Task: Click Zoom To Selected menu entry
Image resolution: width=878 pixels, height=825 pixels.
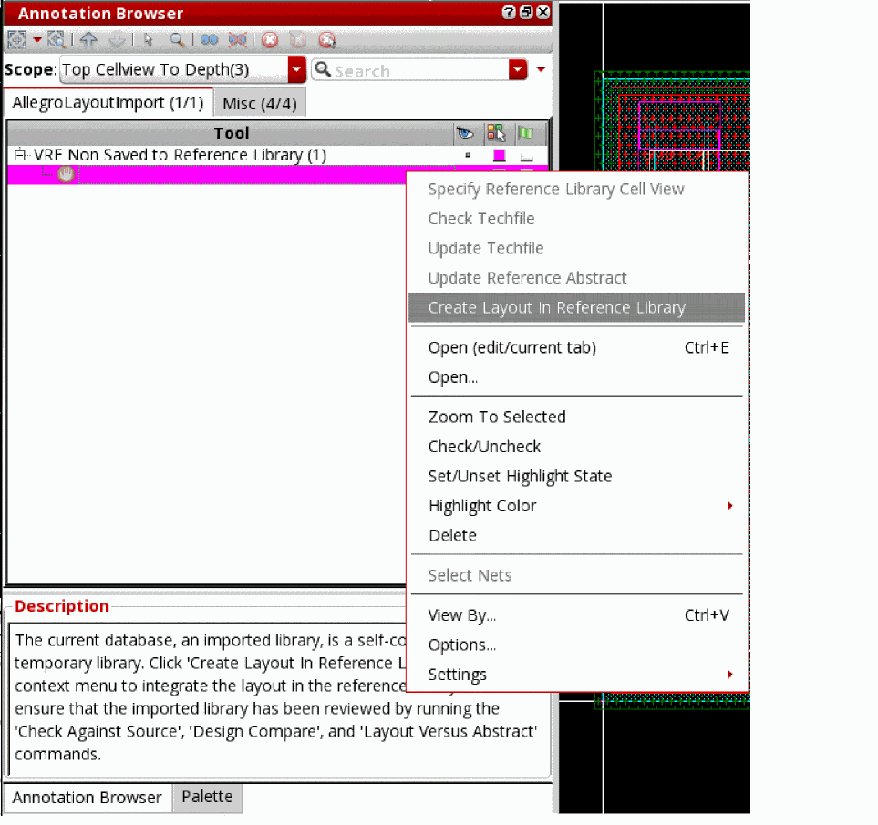Action: [497, 418]
